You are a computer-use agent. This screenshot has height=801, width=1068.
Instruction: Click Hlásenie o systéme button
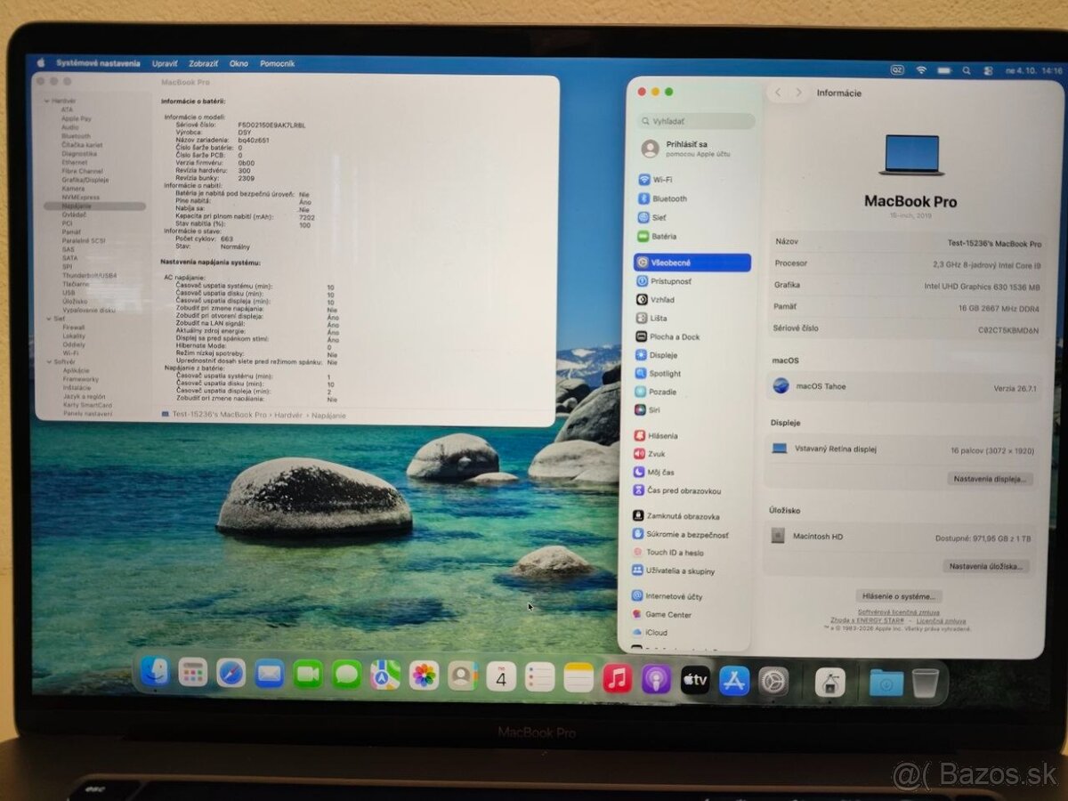coord(899,596)
